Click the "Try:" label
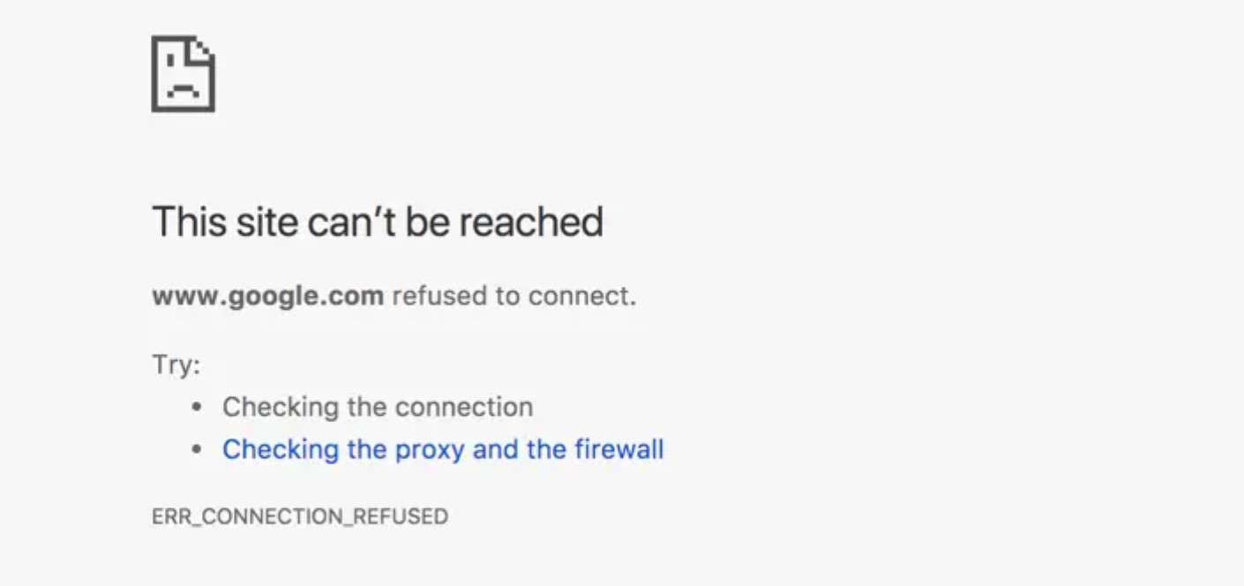This screenshot has width=1244, height=586. [x=176, y=364]
